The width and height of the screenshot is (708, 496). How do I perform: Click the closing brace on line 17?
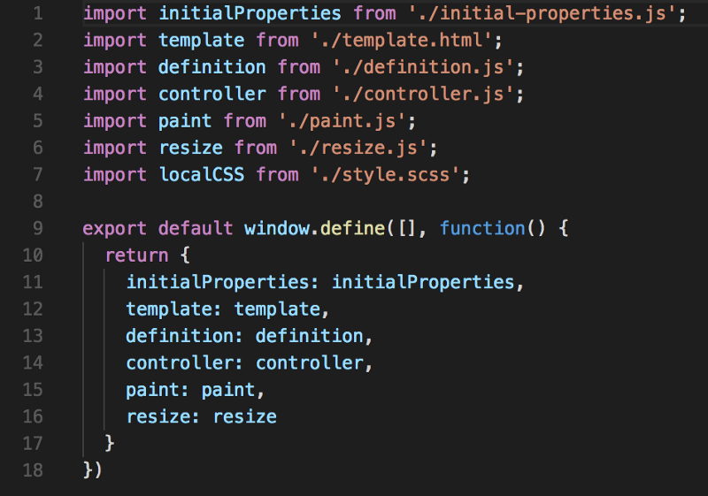coord(109,443)
